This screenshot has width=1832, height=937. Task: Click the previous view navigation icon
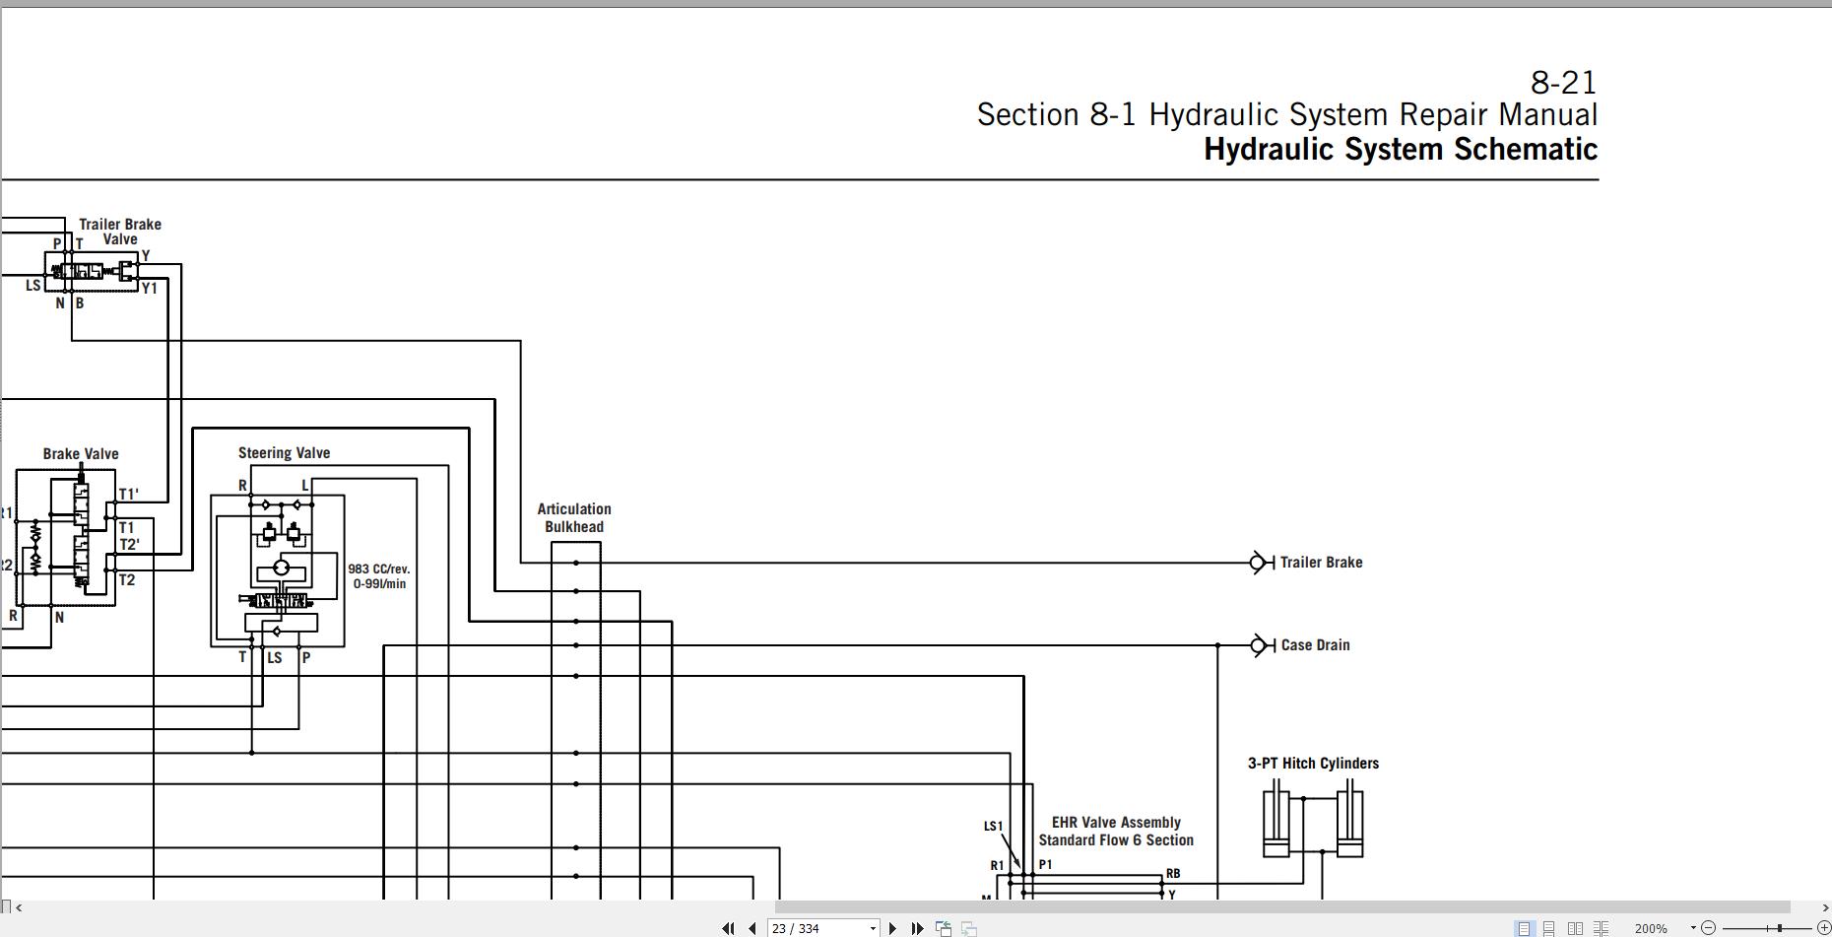tap(944, 928)
